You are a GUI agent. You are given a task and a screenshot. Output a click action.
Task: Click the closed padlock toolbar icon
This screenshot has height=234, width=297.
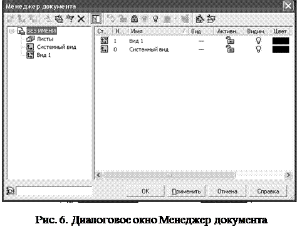coord(134,19)
